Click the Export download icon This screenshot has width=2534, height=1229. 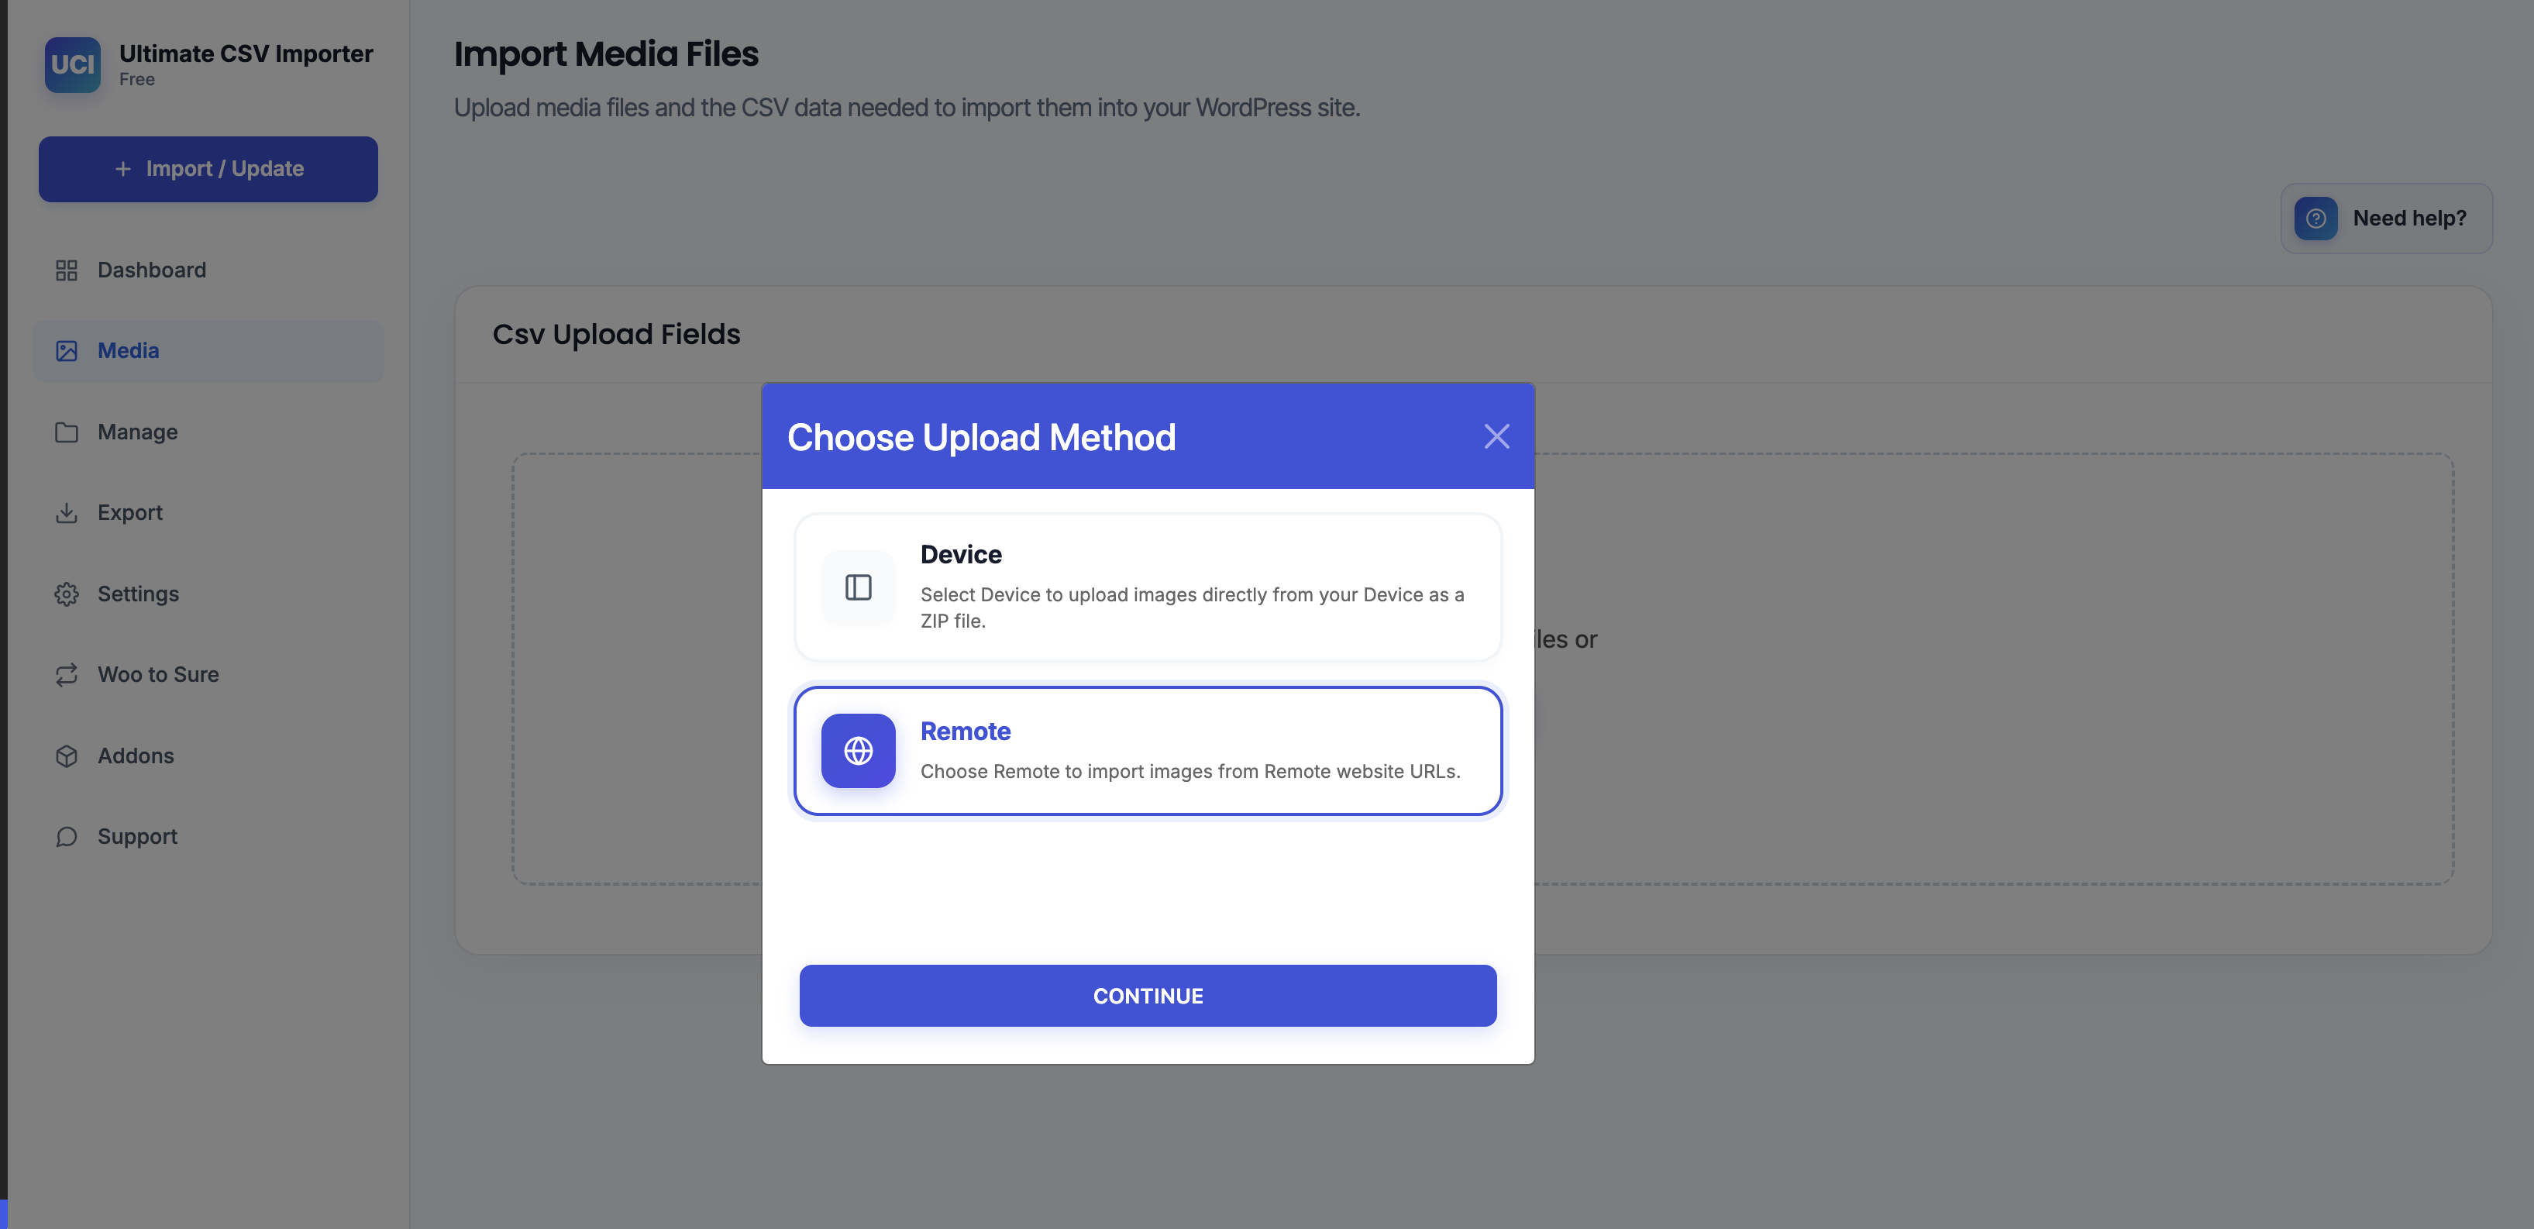pyautogui.click(x=66, y=513)
